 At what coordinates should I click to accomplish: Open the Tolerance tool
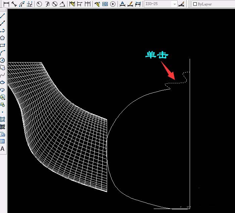click(105, 4)
